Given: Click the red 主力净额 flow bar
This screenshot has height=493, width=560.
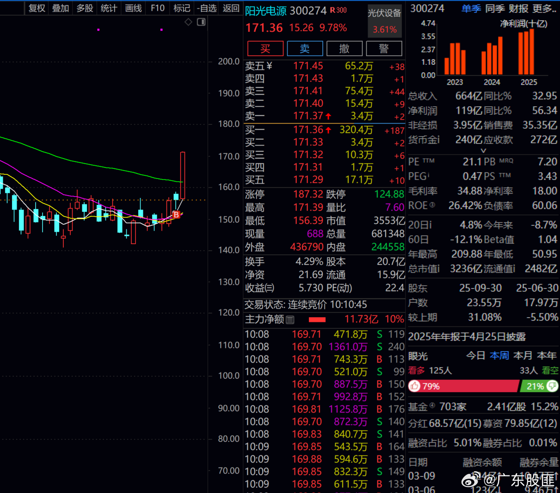Looking at the screenshot, I should (x=317, y=320).
